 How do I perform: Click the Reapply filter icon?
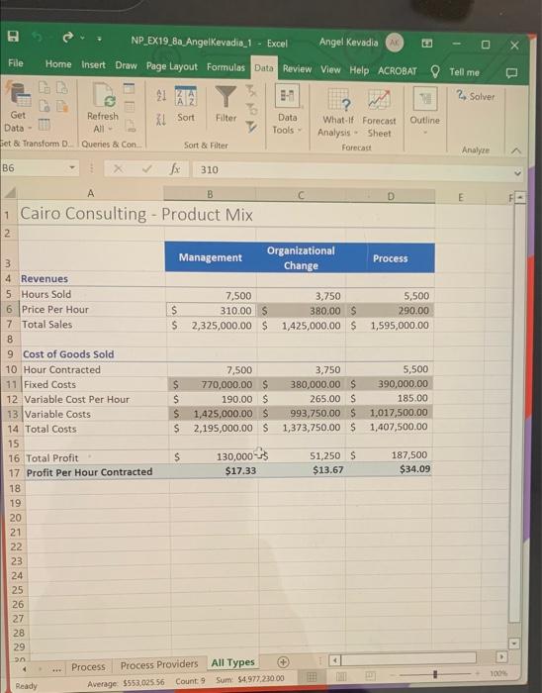pyautogui.click(x=251, y=108)
